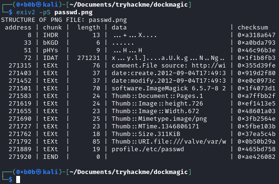This screenshot has height=184, width=279.
Task: Click the profile./etc/passwd data entry
Action: point(148,149)
